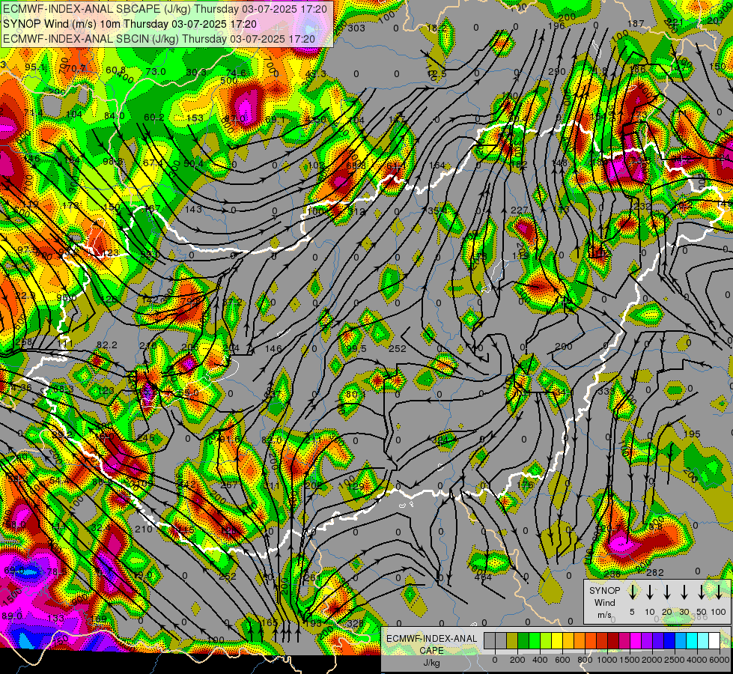Screen dimensions: 733x674
Task: Click the '2000' tick label in CAPE legend
Action: pyautogui.click(x=652, y=660)
